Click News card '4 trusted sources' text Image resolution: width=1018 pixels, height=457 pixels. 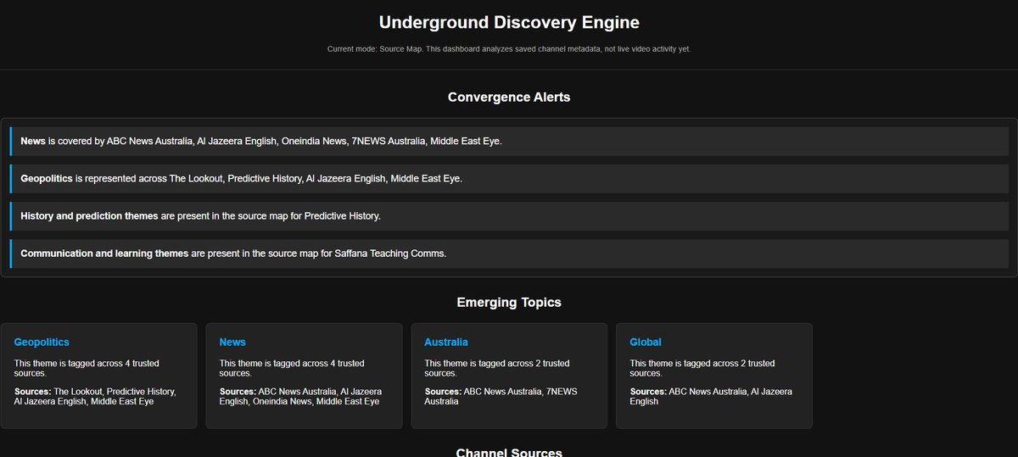pyautogui.click(x=292, y=368)
